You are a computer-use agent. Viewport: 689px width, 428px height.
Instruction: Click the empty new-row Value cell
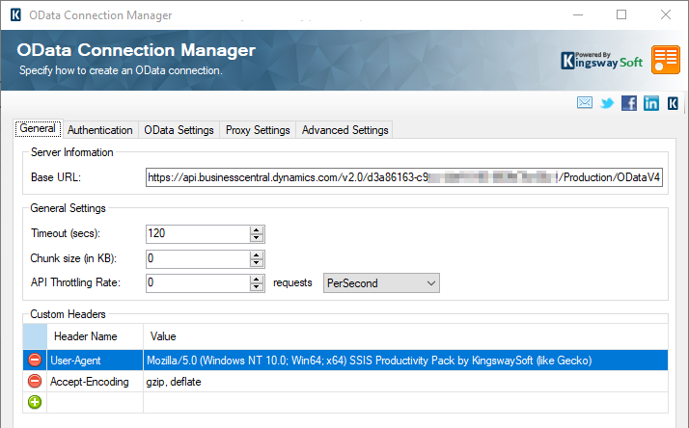pos(405,402)
